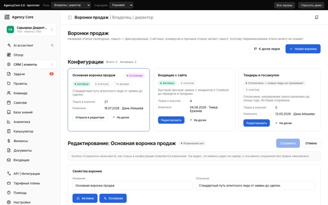Viewport: 328px width, 205px height.
Task: Click the sparkle badge next to AI ассистент
Action: [52, 45]
